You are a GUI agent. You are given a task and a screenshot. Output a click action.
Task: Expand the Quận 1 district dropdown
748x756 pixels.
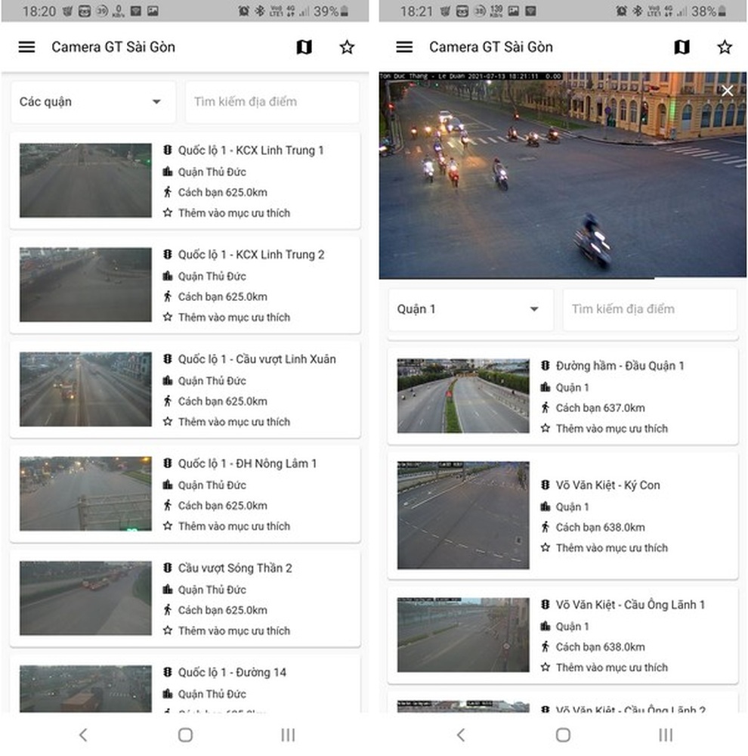[x=471, y=309]
